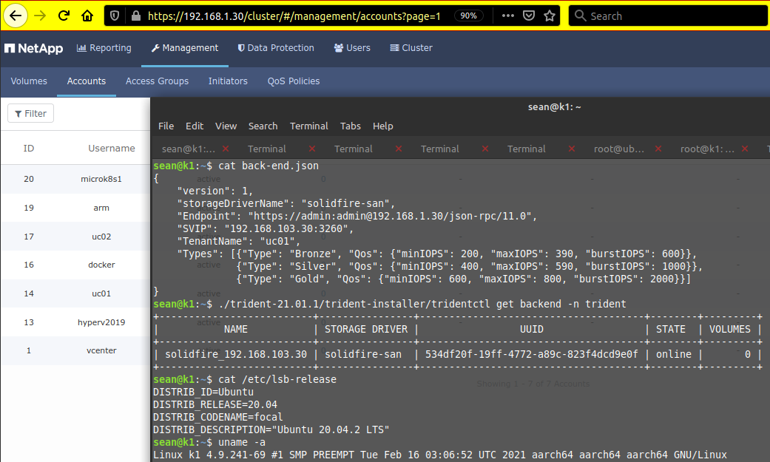The width and height of the screenshot is (770, 462).
Task: Select account row hyperv2019
Action: point(75,322)
